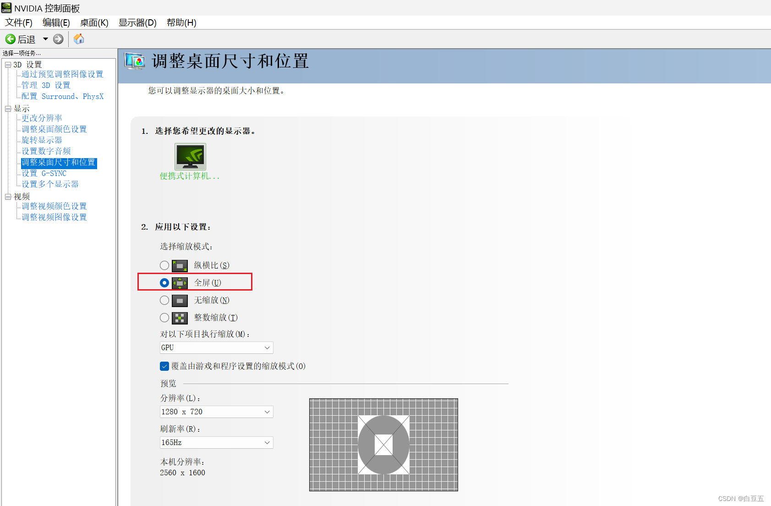Click the 2560 x 1600 native resolution text

coord(182,473)
